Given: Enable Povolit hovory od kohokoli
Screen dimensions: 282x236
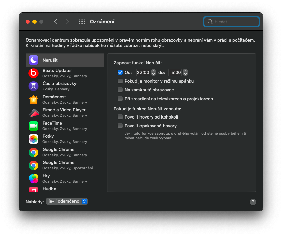Looking at the screenshot, I should (x=120, y=117).
